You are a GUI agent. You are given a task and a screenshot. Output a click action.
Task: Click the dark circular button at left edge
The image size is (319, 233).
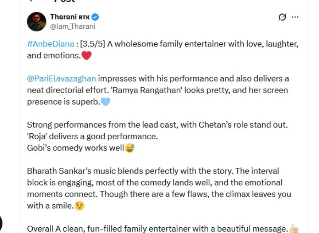pyautogui.click(x=1, y=223)
